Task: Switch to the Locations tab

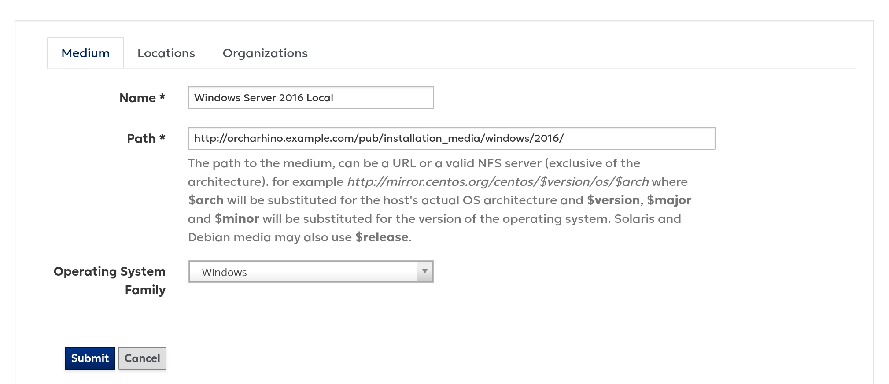Action: [x=166, y=53]
